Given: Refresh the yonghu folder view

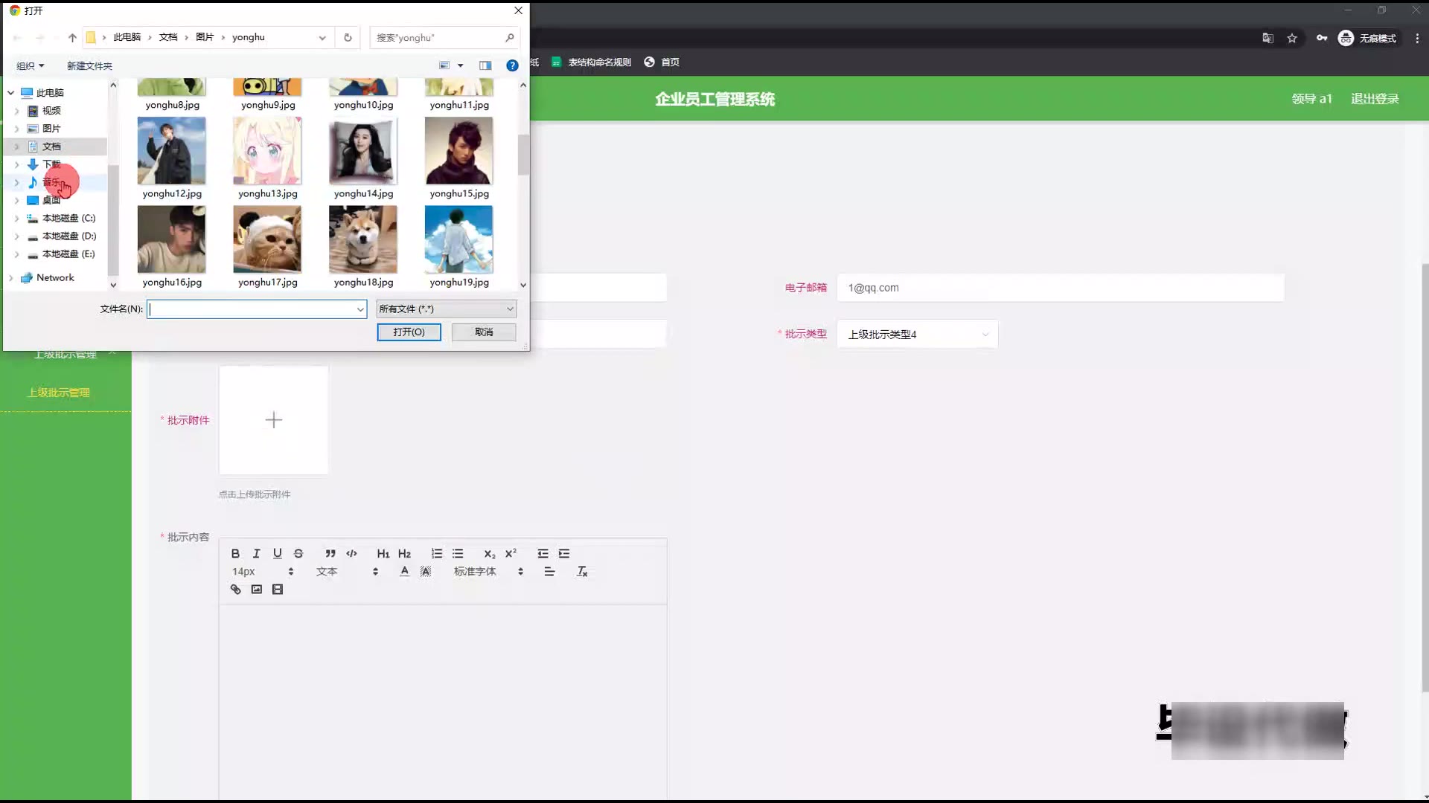Looking at the screenshot, I should point(348,37).
